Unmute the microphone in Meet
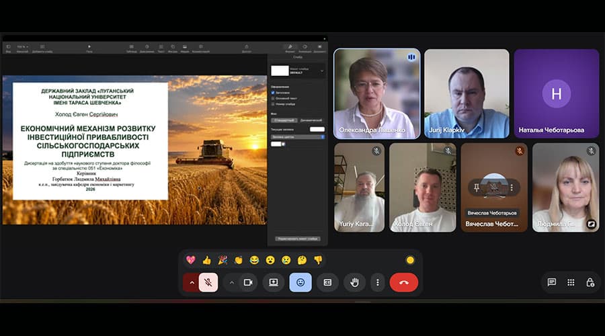This screenshot has height=336, width=605. pyautogui.click(x=208, y=282)
